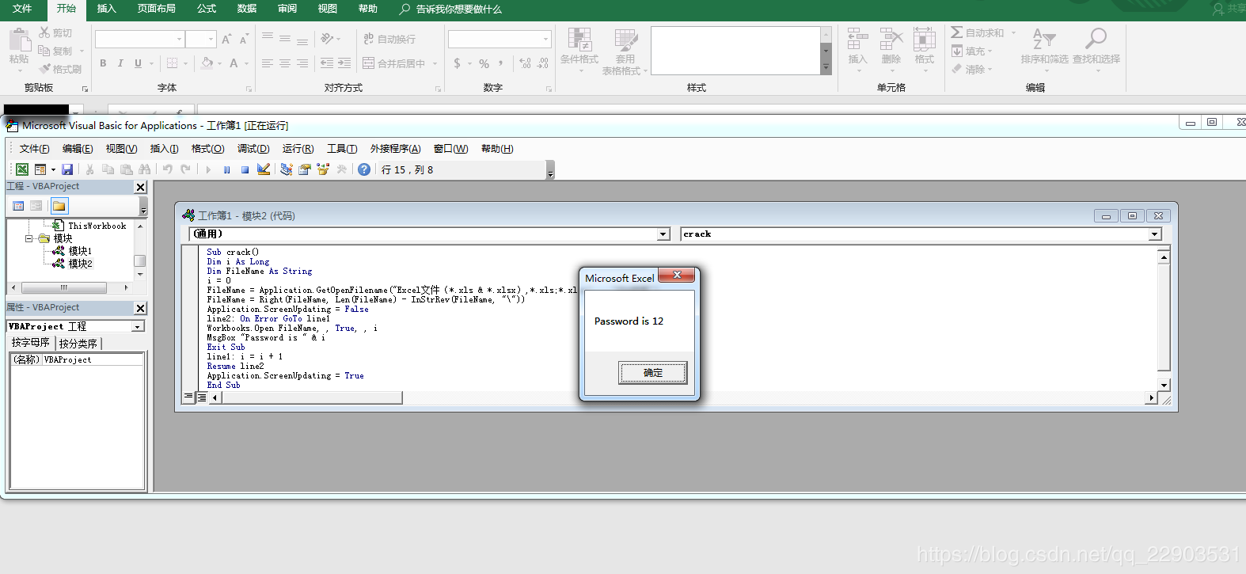Image resolution: width=1246 pixels, height=574 pixels.
Task: Switch to 按分类序 properties tab
Action: pyautogui.click(x=78, y=344)
